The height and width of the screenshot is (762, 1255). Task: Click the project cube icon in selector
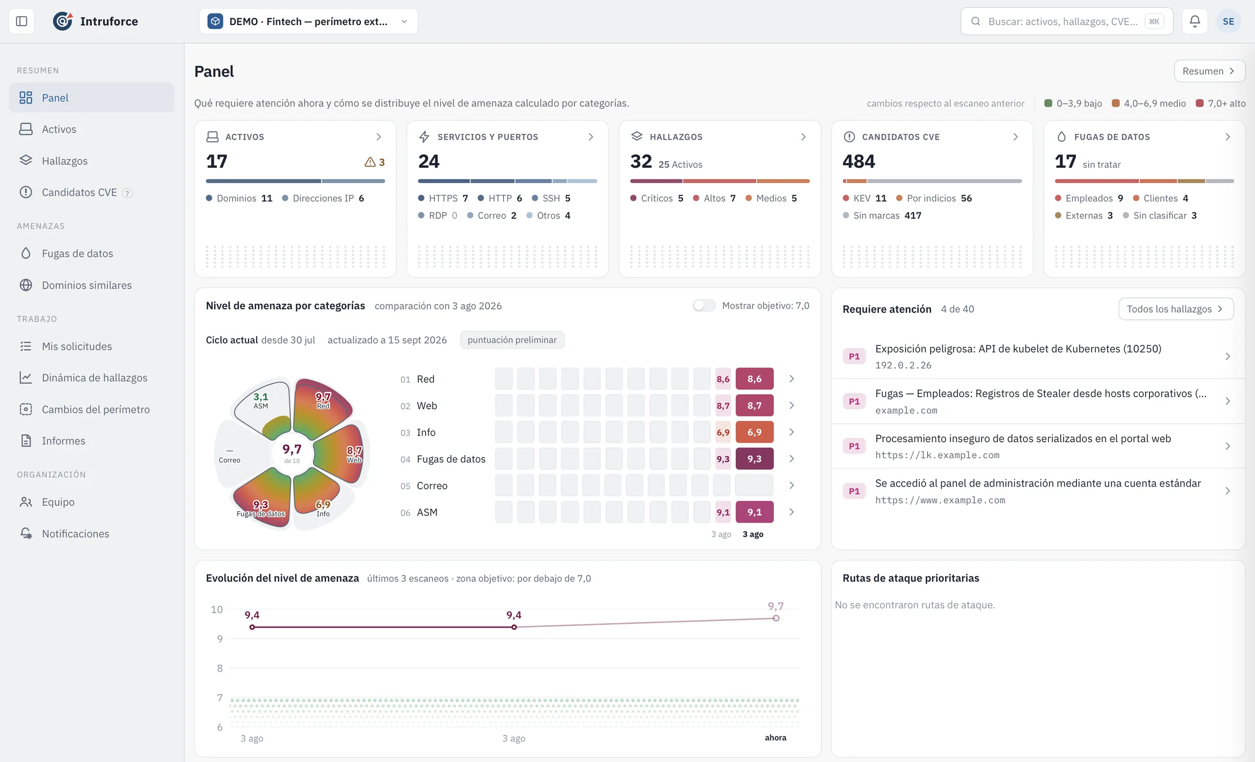[215, 21]
